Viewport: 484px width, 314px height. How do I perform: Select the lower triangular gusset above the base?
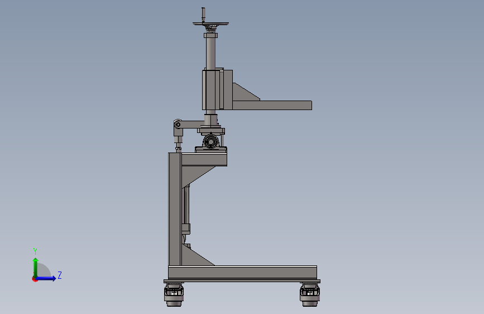pos(193,257)
